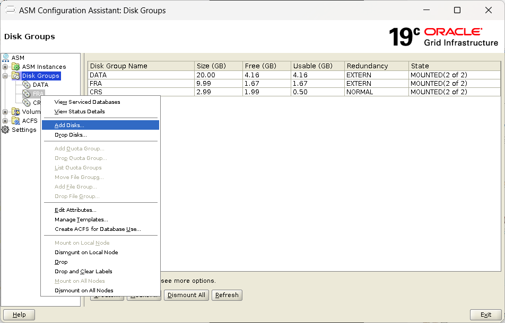Click the Free (GB) column header

pyautogui.click(x=267, y=66)
